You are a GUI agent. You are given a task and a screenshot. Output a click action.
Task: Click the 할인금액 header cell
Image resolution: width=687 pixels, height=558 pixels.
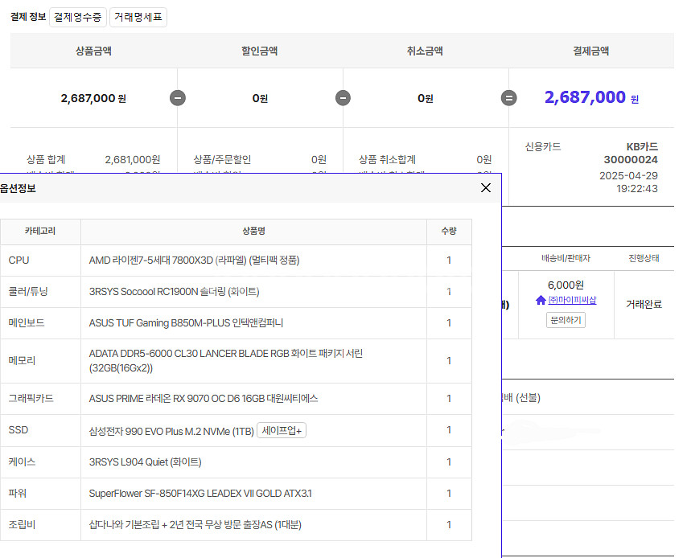tap(260, 51)
